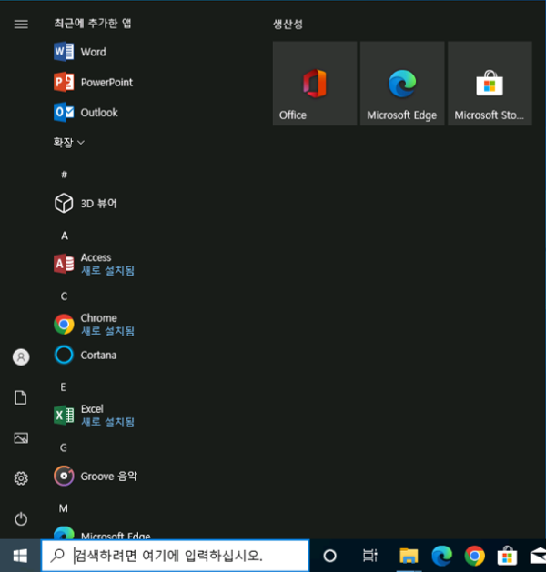The height and width of the screenshot is (572, 546).
Task: Expand the 확장 recently added list
Action: tap(68, 142)
